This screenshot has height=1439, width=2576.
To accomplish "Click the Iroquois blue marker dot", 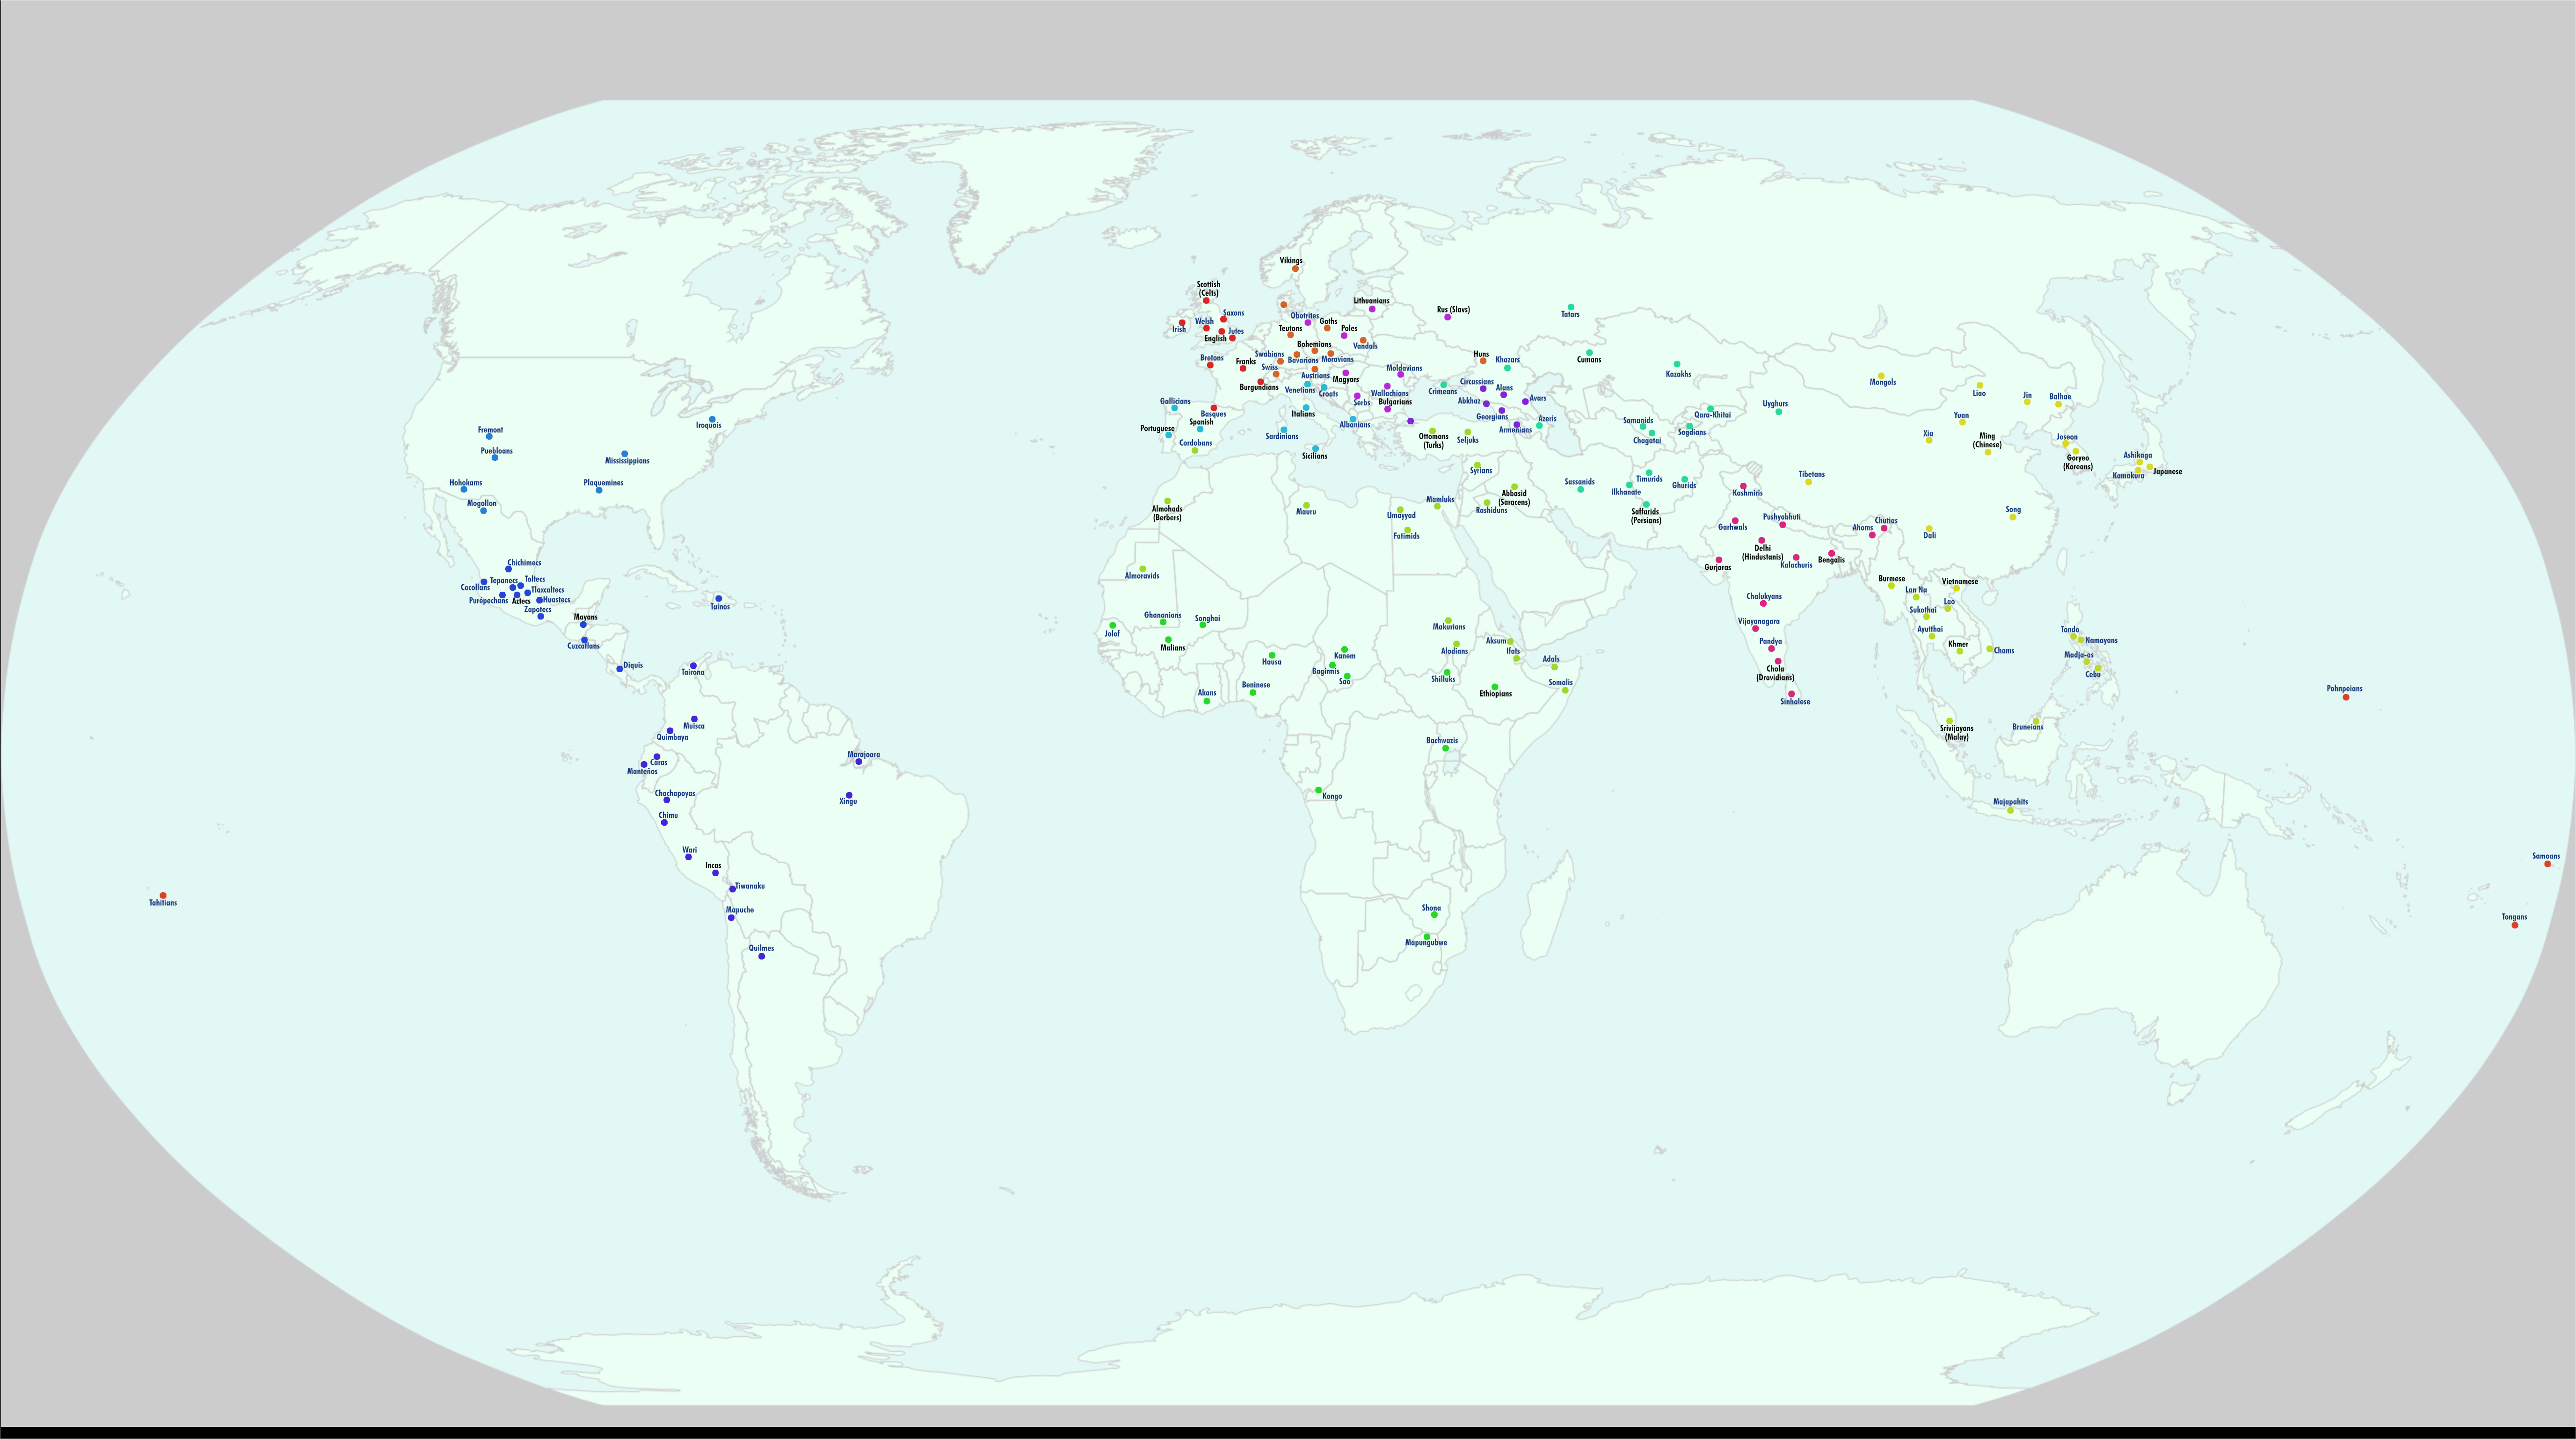I will click(x=712, y=419).
